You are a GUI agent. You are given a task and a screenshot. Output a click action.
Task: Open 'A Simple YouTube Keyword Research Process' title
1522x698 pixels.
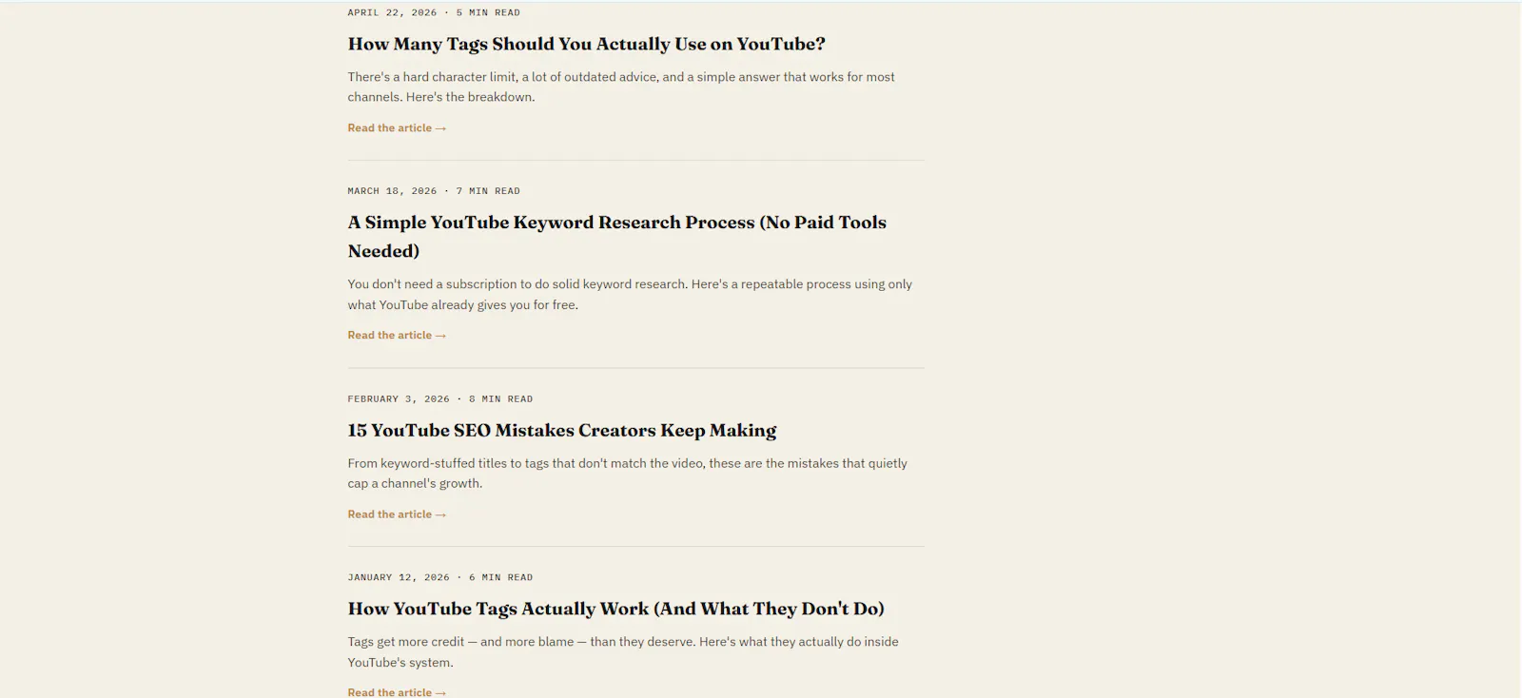click(616, 236)
